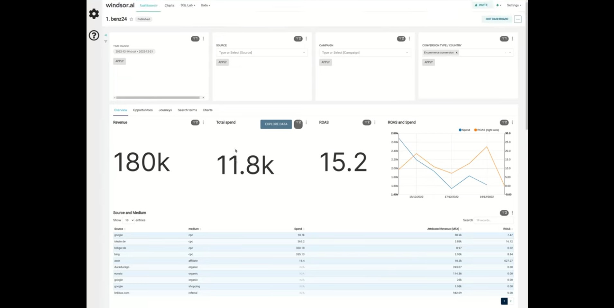Open the dashboard ellipsis options button

(x=518, y=19)
